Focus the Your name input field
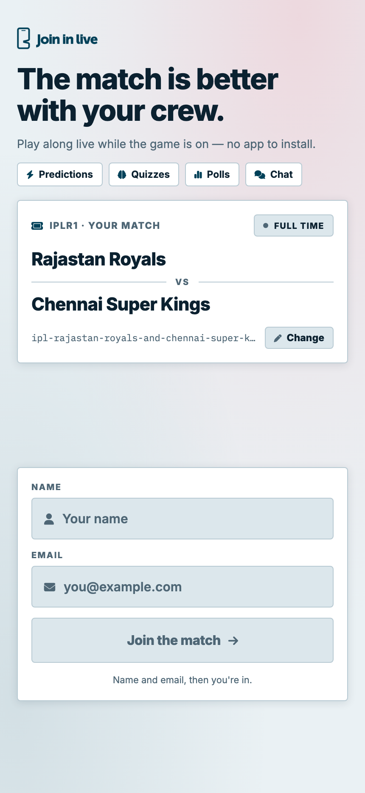365x793 pixels. [x=182, y=519]
